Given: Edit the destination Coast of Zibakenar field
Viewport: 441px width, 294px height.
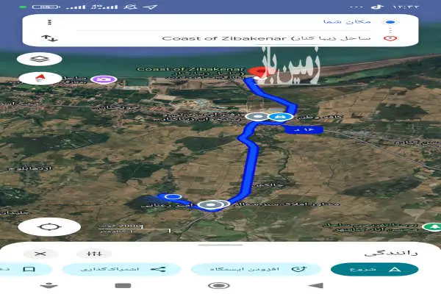Looking at the screenshot, I should click(225, 38).
